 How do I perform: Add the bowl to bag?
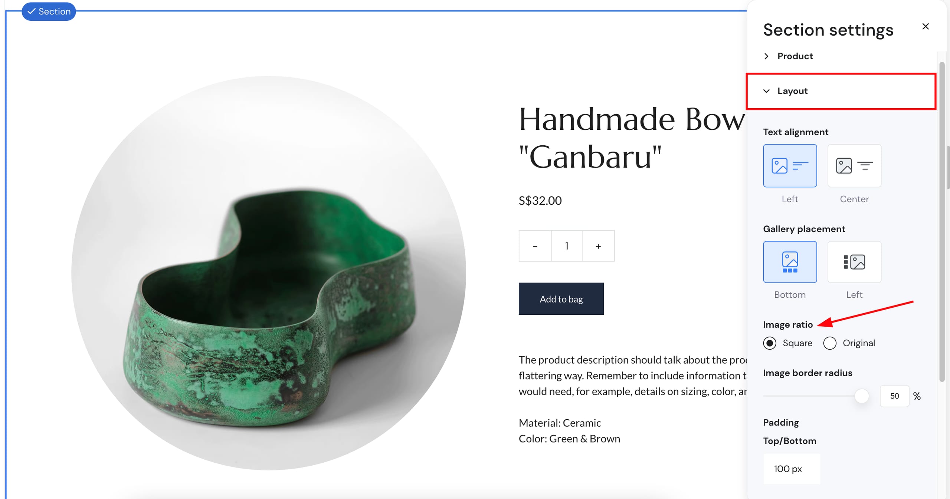[561, 299]
